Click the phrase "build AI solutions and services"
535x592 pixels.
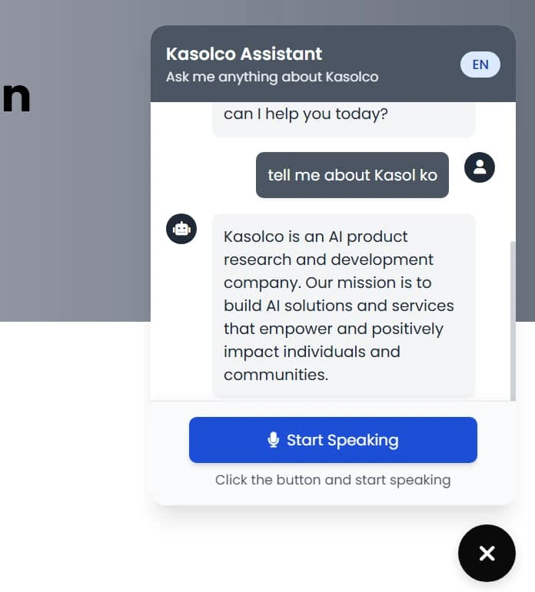tap(338, 306)
